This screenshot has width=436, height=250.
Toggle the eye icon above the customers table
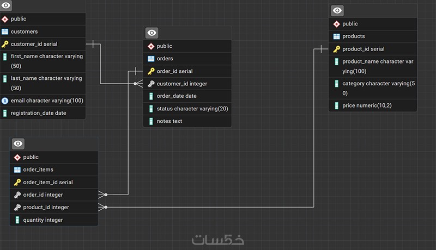5,5
